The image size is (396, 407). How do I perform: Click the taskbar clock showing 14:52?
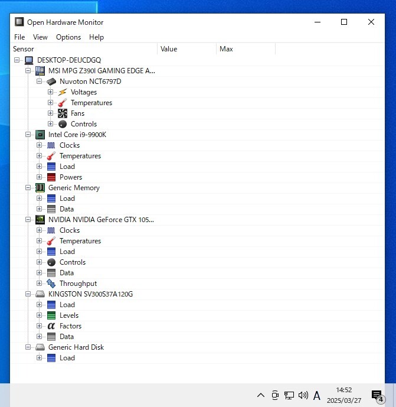344,395
